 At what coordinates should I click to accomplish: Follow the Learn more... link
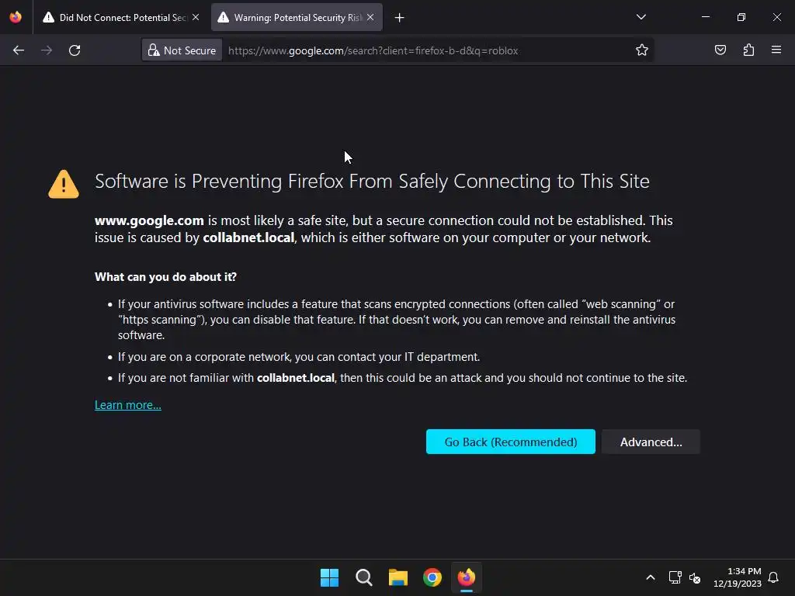click(x=128, y=405)
